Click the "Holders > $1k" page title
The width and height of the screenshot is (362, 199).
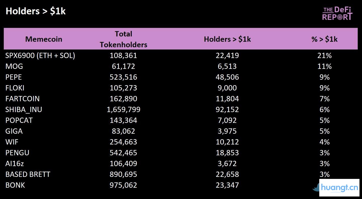tap(36, 11)
